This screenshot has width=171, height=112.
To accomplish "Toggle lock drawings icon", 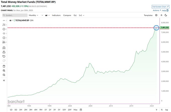I will click(4, 52).
